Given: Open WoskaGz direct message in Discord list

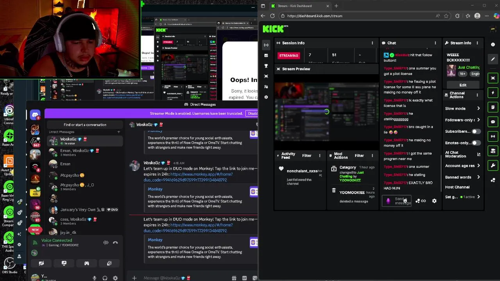Looking at the screenshot, I should (x=85, y=141).
